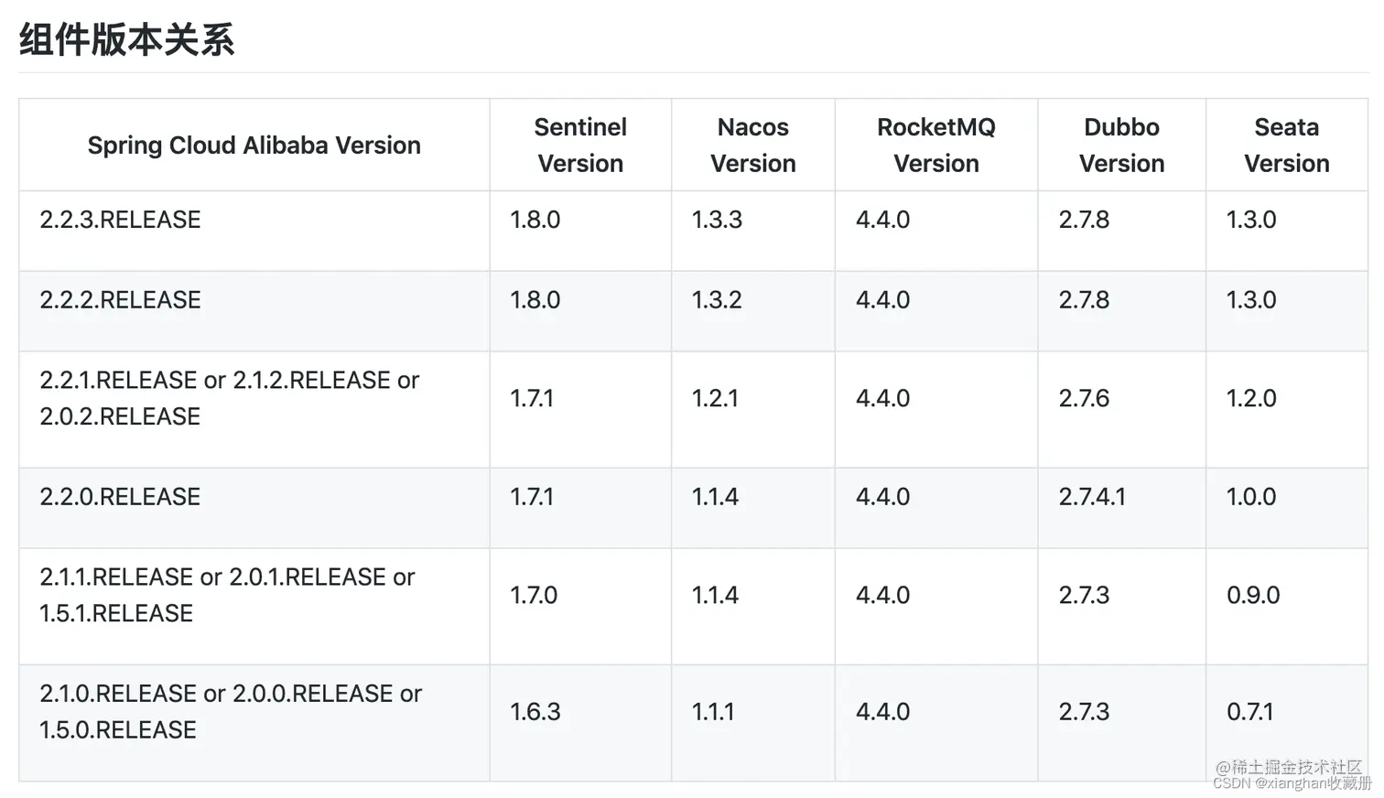Select the Nacos version 1.3.2 cell
The width and height of the screenshot is (1384, 798).
click(717, 300)
